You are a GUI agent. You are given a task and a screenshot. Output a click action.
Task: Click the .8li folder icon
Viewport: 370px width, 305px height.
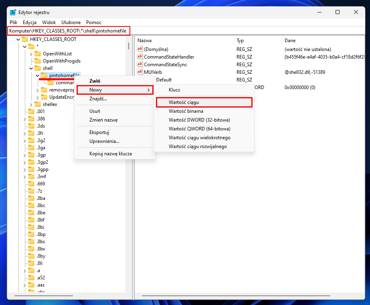tap(31, 263)
